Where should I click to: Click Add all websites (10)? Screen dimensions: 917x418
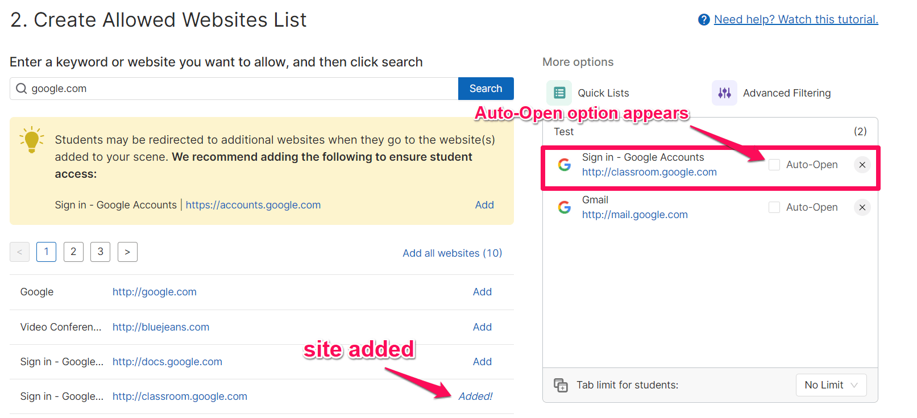click(453, 253)
